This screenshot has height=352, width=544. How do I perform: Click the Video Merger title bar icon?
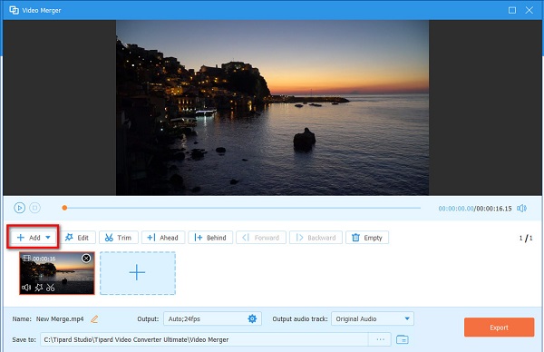(14, 10)
